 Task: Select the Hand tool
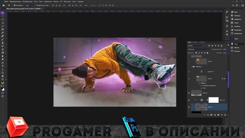click(3, 76)
